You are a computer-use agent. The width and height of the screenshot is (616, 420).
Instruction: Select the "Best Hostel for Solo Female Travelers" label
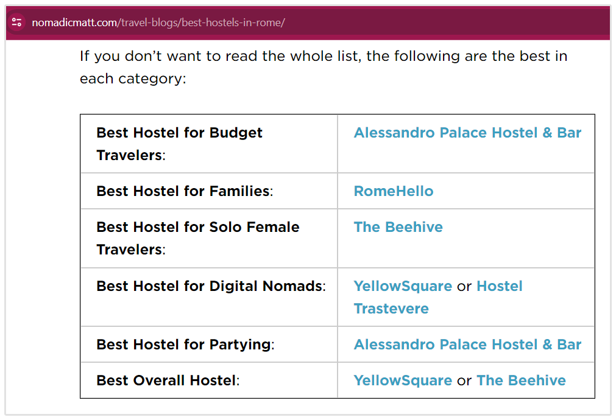pyautogui.click(x=197, y=238)
